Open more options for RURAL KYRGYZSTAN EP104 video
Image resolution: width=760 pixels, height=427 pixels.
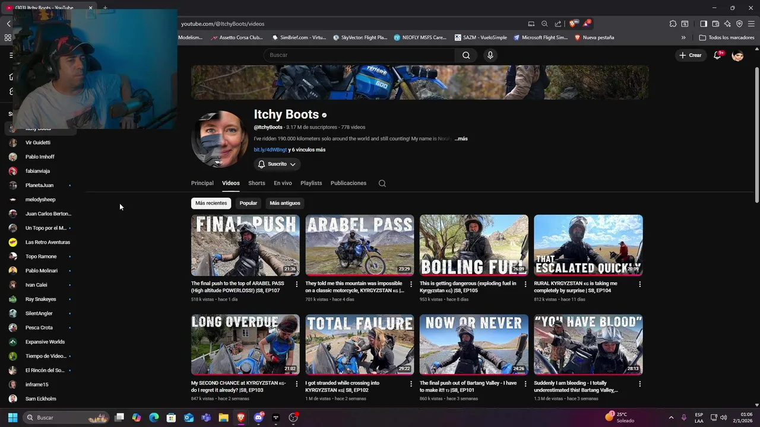(639, 284)
